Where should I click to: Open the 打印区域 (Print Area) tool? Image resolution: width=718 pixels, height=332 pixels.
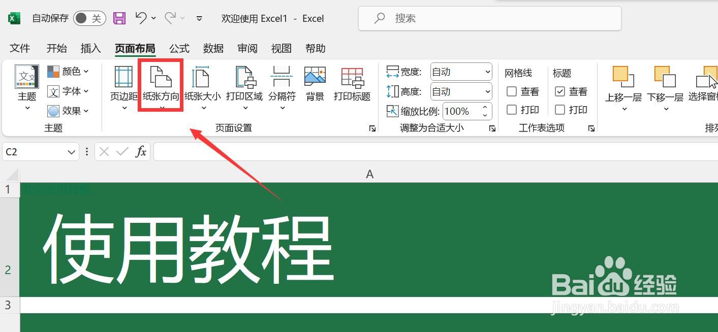[x=245, y=84]
